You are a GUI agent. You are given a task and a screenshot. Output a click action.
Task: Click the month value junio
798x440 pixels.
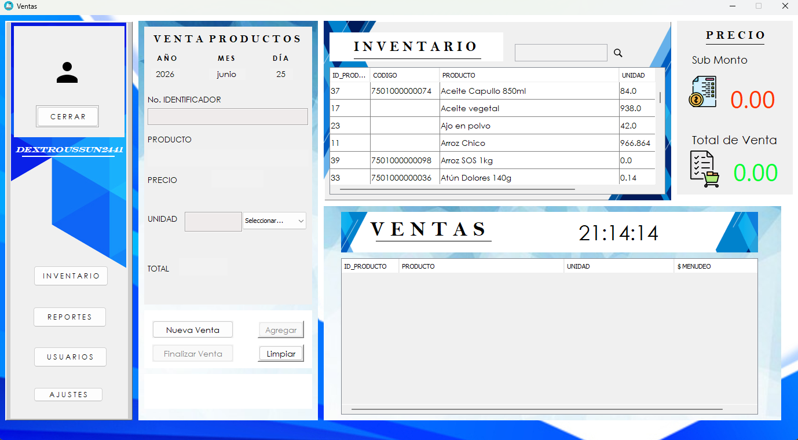pos(226,74)
